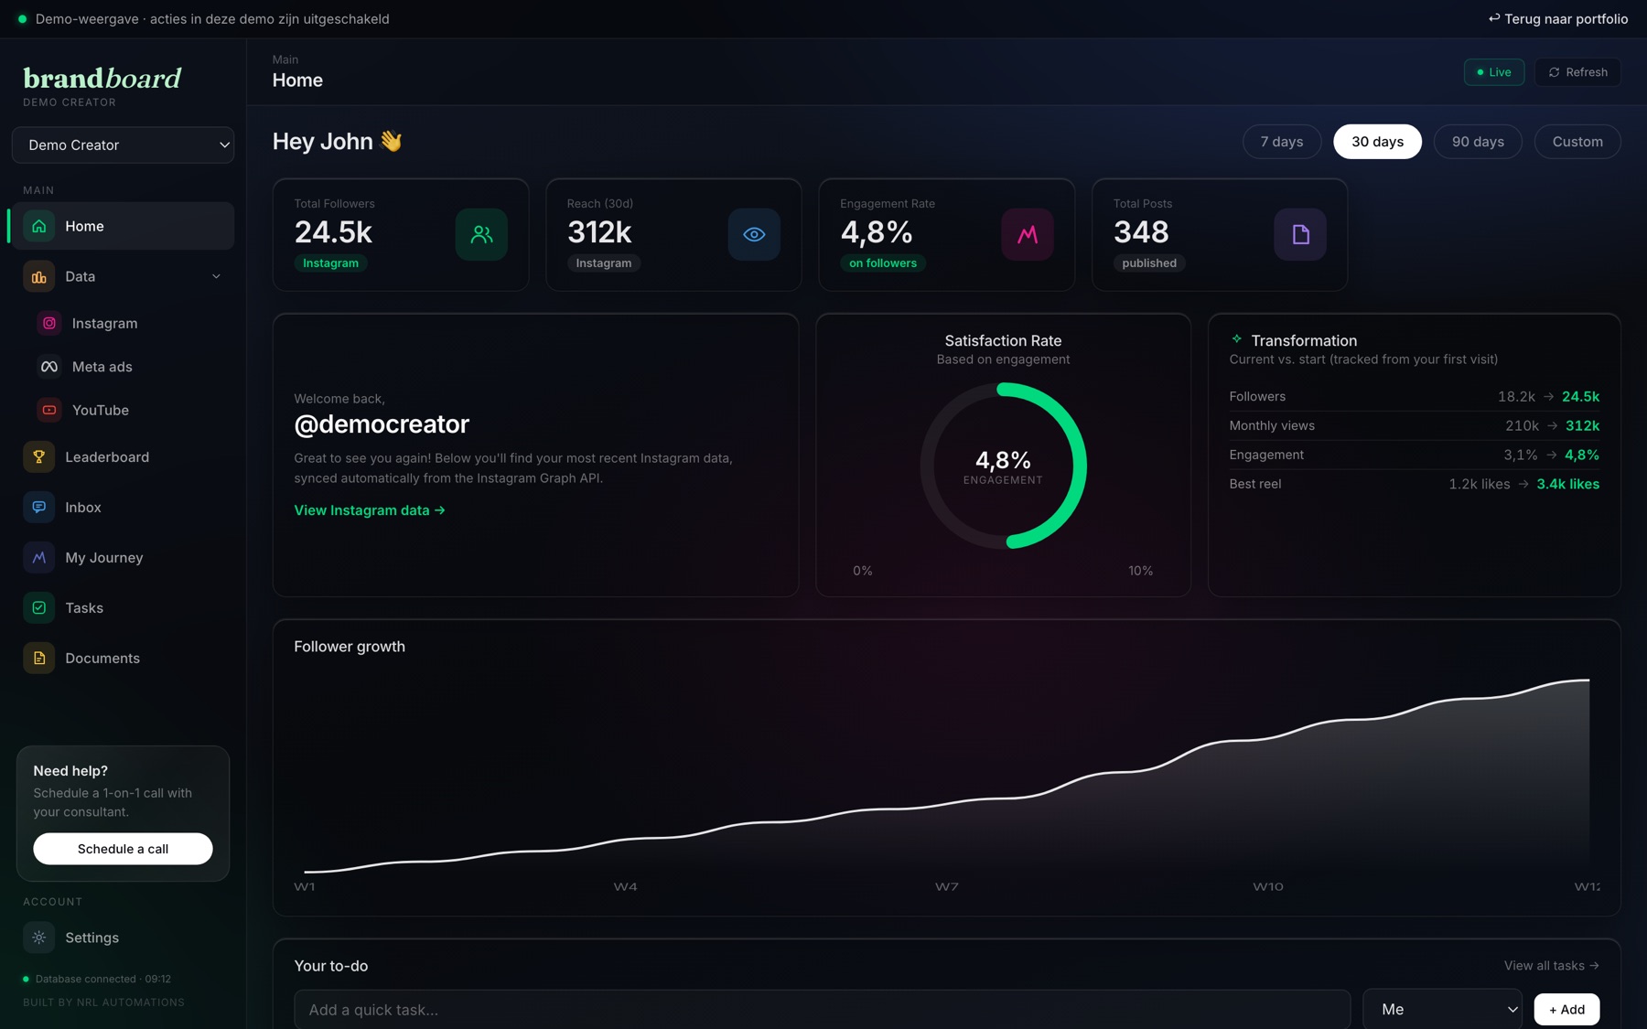Click the Add a quick task input
The height and width of the screenshot is (1029, 1647).
coord(822,1009)
